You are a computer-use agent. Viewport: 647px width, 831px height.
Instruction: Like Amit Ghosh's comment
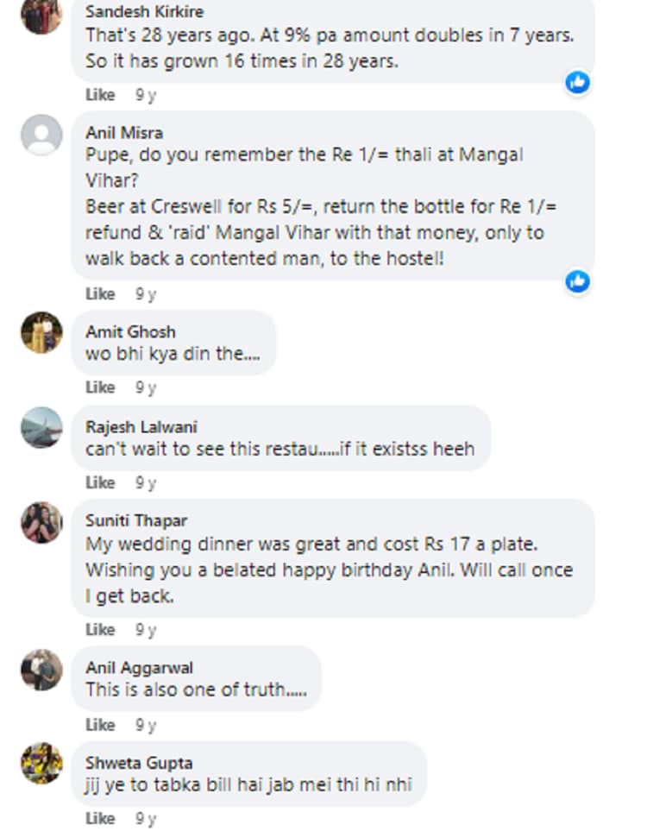click(100, 387)
